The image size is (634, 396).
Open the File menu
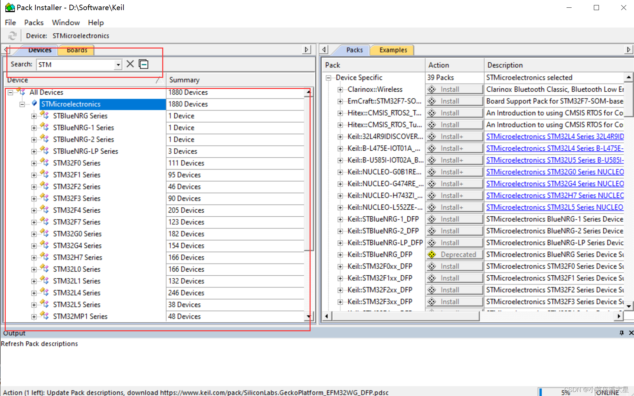click(x=10, y=23)
